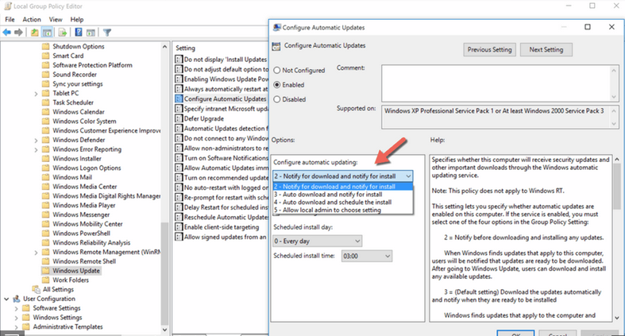Screen dimensions: 625x336
Task: Click the icon beside Reschedule Automatic Updates
Action: [x=179, y=217]
